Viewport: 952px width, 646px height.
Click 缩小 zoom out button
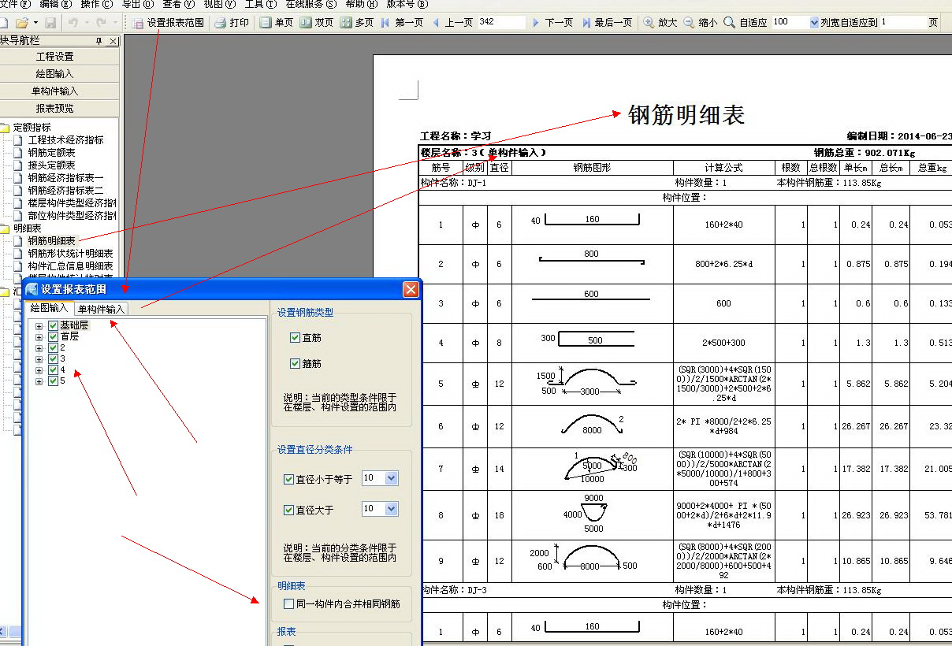[700, 23]
